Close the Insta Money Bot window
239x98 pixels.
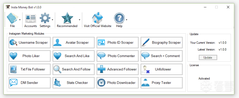(228, 7)
